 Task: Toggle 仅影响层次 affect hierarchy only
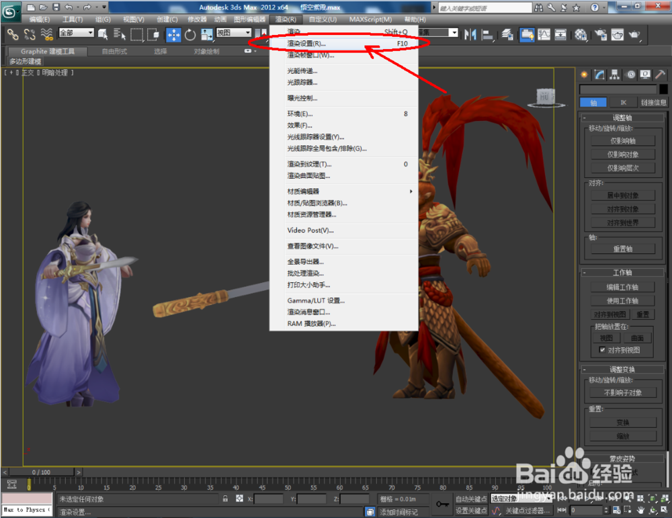click(623, 169)
